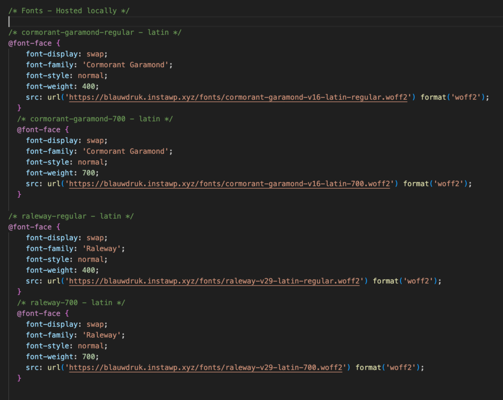Open the cormorant-garamond-v16-latin-regular.woff2 URL
The height and width of the screenshot is (400, 503).
tap(239, 97)
